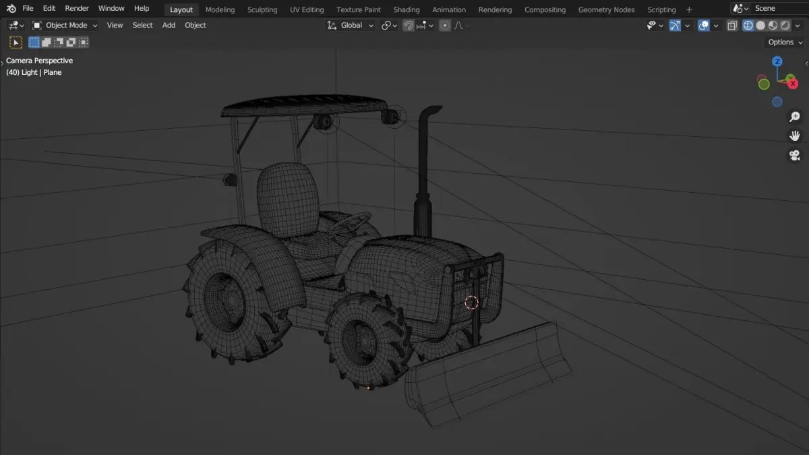Toggle the camera view icon
Screen dimensions: 809x455
pos(795,156)
